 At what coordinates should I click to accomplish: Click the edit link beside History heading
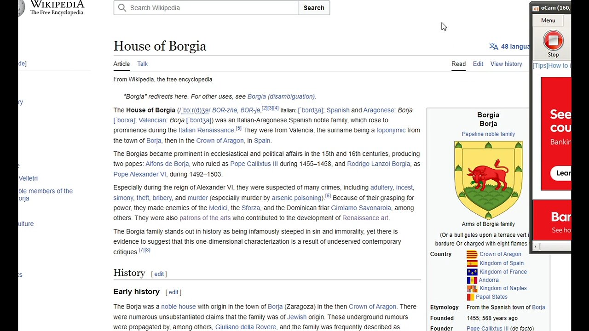(x=159, y=274)
